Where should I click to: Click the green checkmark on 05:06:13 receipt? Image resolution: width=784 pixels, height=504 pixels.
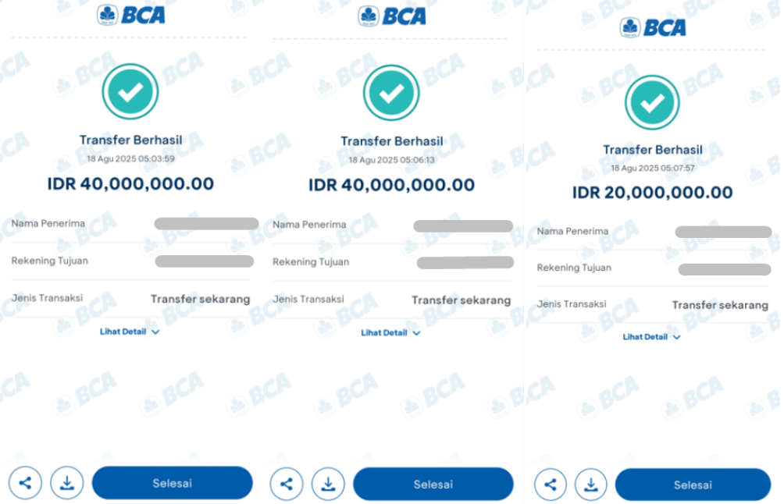(x=391, y=93)
